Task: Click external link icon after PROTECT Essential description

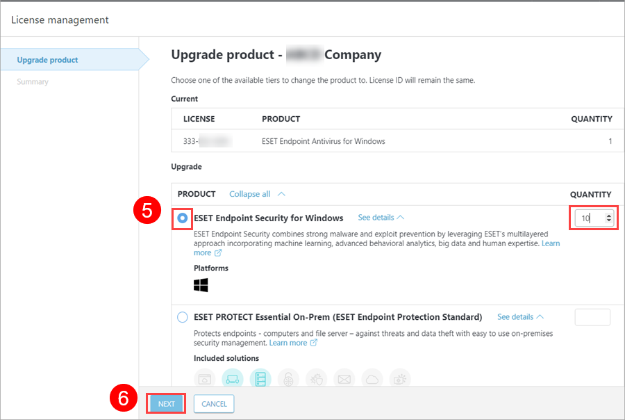Action: [314, 343]
